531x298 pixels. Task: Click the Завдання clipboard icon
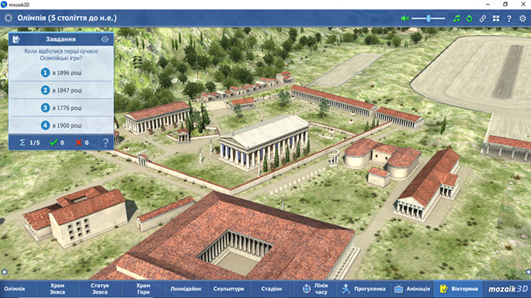tap(16, 40)
